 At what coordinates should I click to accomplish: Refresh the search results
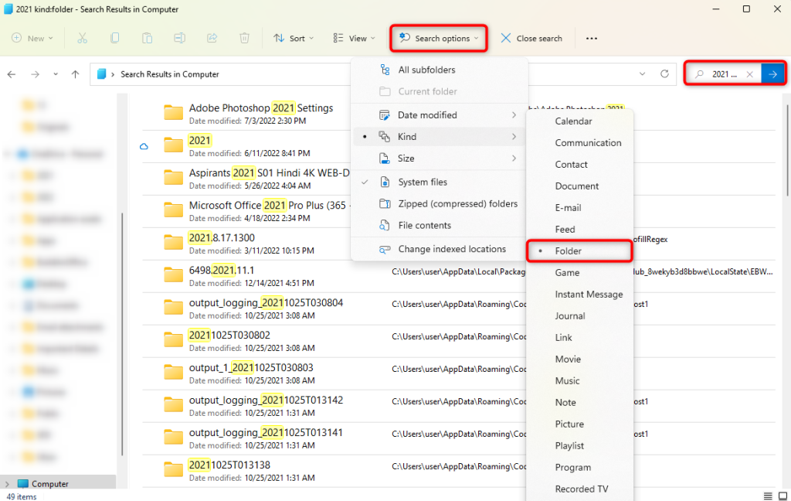coord(664,74)
